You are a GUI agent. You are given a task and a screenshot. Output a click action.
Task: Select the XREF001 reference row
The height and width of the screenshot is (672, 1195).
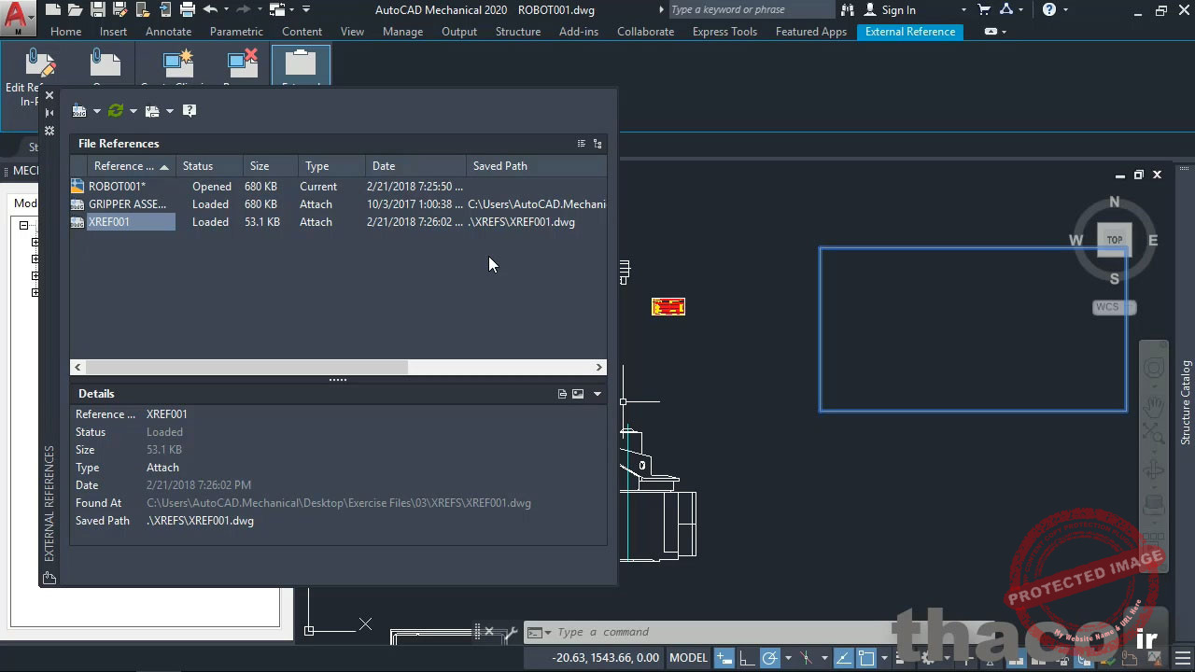(x=338, y=222)
